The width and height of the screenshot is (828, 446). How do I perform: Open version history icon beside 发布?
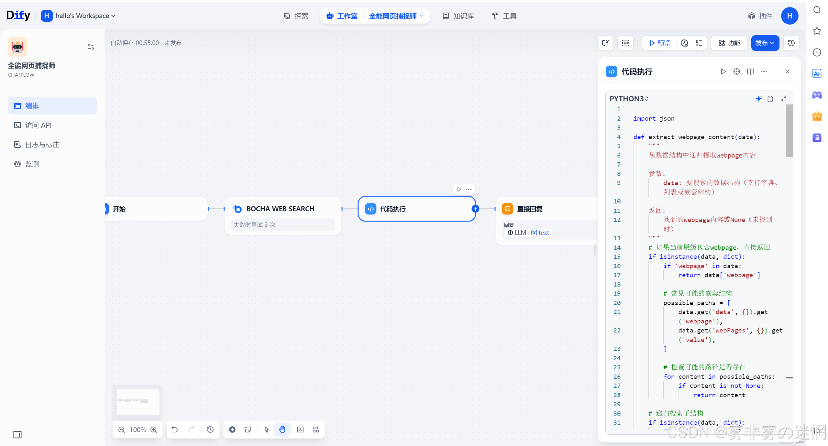(791, 43)
